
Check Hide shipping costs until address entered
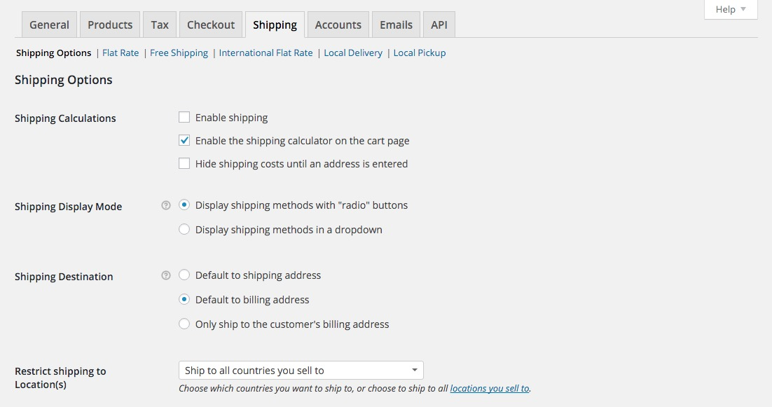coord(184,164)
